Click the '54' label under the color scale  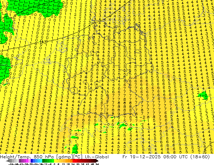click(x=97, y=164)
